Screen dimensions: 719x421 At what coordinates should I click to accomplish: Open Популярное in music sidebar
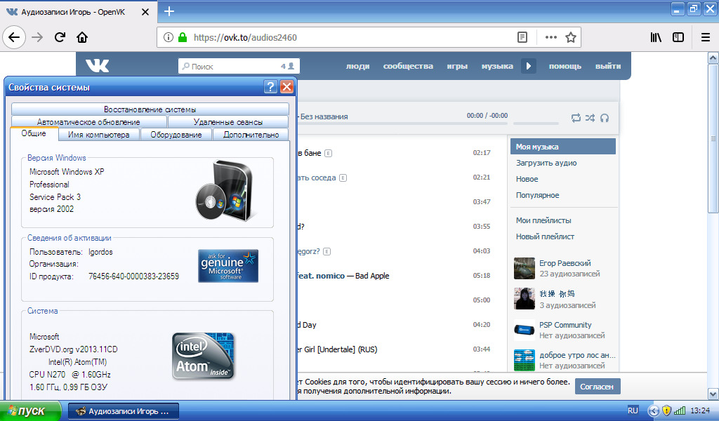click(537, 194)
